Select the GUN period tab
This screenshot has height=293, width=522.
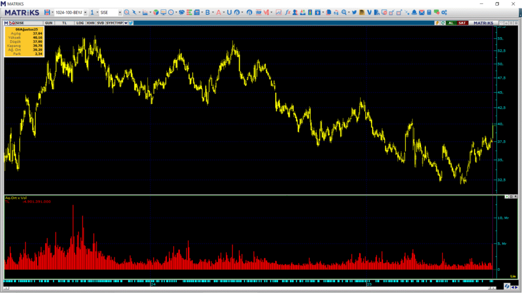(x=49, y=23)
